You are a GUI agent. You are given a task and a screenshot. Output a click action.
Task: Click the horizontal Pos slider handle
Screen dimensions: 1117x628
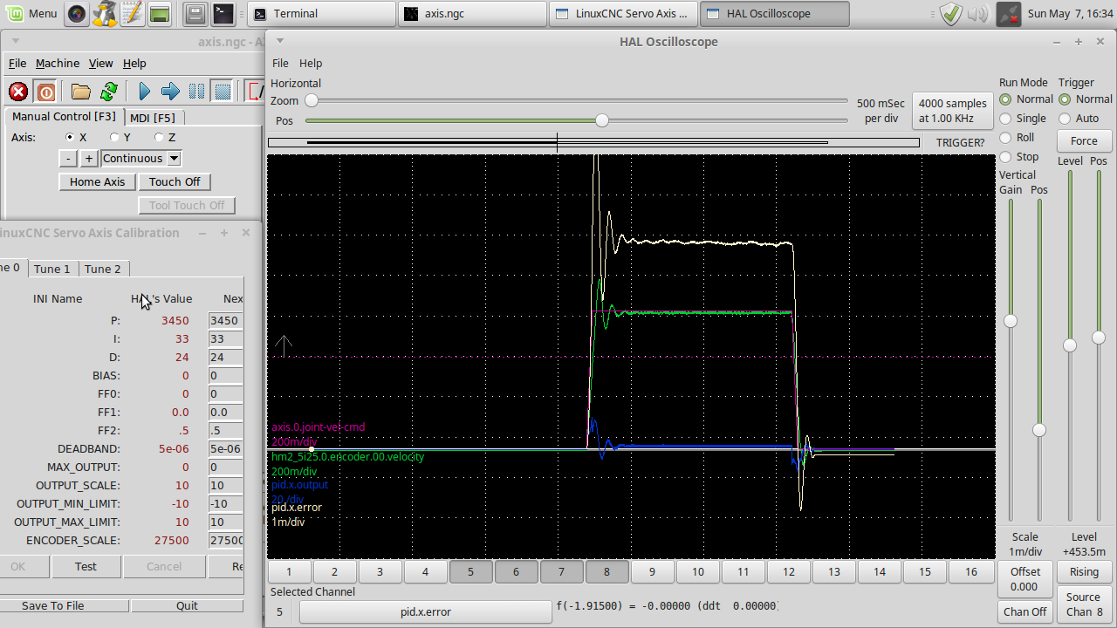[602, 120]
